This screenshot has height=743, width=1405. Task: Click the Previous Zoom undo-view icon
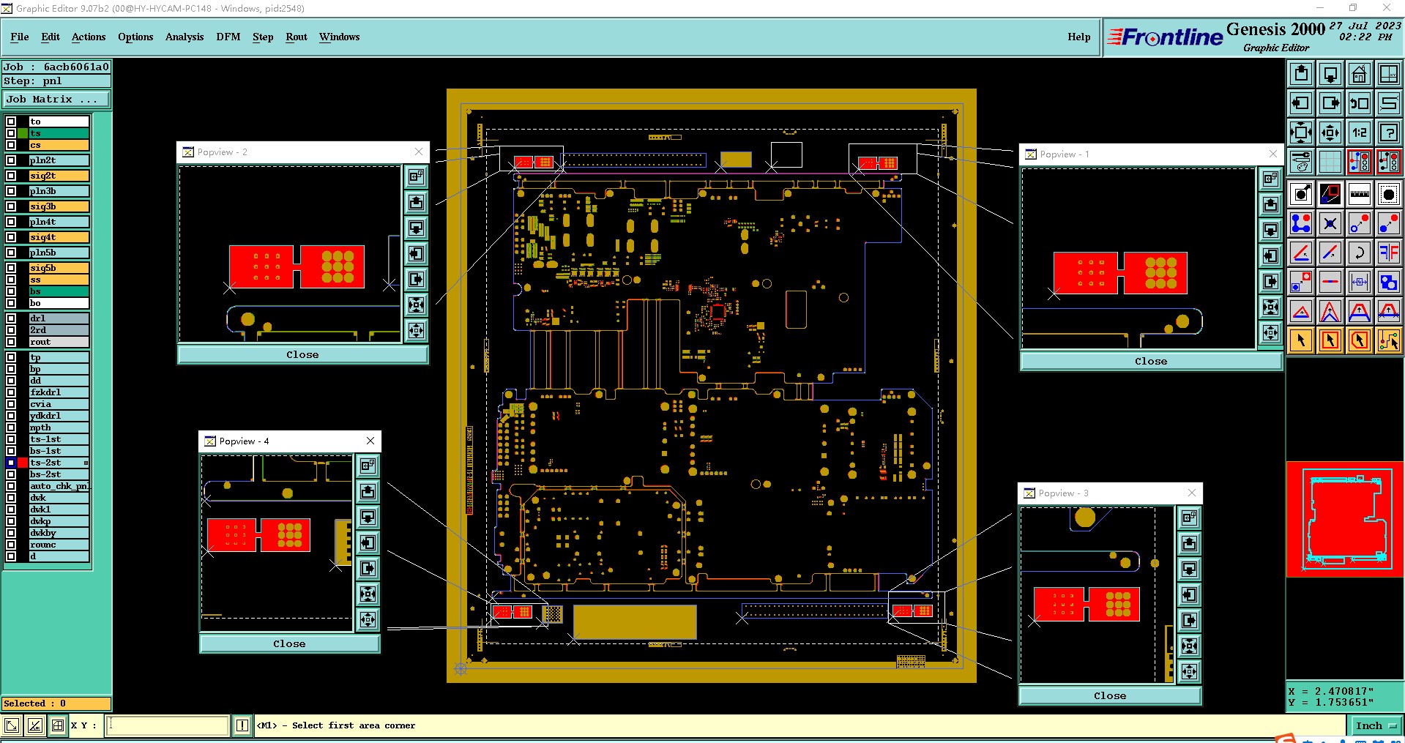click(x=1360, y=103)
